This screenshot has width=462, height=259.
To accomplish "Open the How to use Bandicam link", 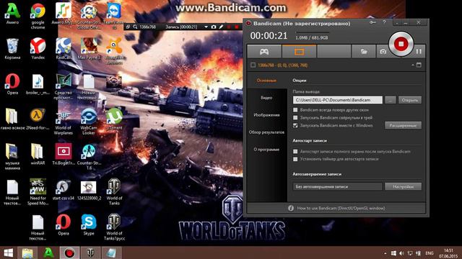I will click(x=341, y=208).
